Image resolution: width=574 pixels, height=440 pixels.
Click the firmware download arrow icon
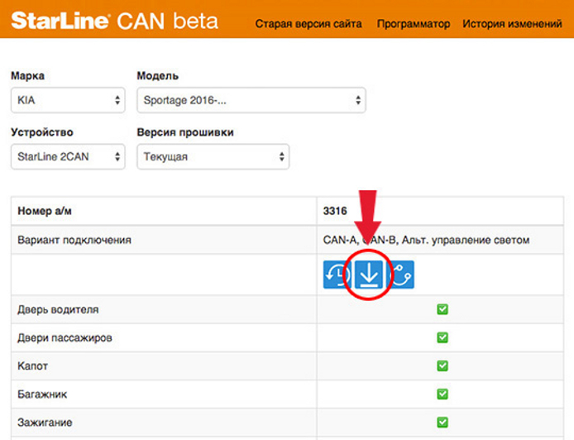(369, 275)
